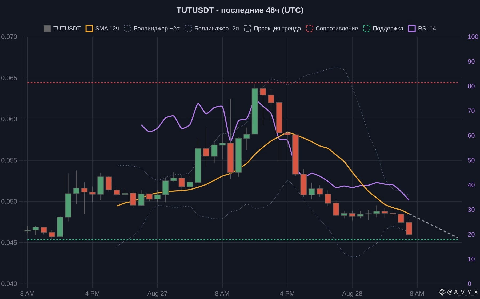
Task: Click the chart title TUTUSDT - последние 48ч
Action: pos(240,10)
